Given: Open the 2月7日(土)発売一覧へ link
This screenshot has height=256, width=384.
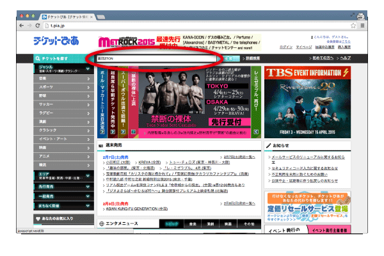Looking at the screenshot, I should click(x=239, y=157).
